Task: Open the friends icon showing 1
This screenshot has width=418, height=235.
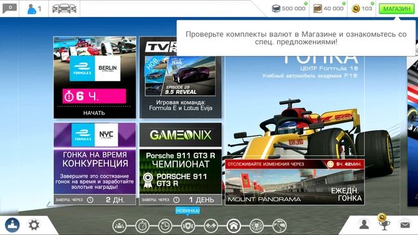Action: point(34,8)
